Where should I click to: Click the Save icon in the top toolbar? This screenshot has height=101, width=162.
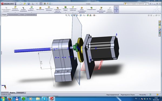[29, 4]
